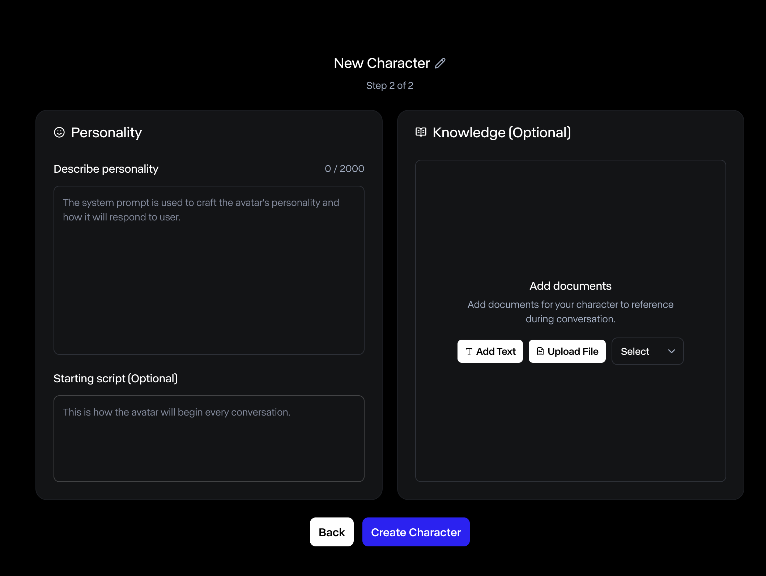Viewport: 766px width, 576px height.
Task: Click the smiley face Personality icon
Action: click(x=59, y=132)
